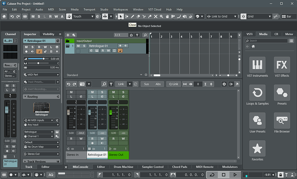Switch to the Visibility tab
Image resolution: width=297 pixels, height=179 pixels.
pos(48,34)
